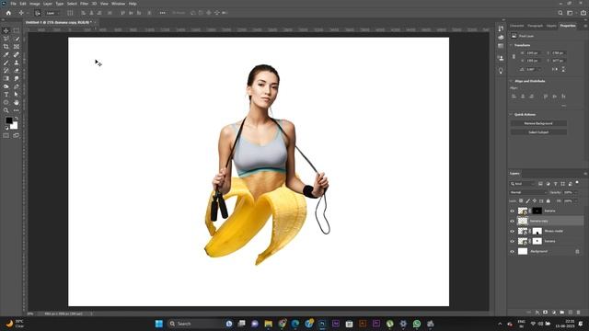The width and height of the screenshot is (589, 331).
Task: Click the Share icon at top right
Action: [x=583, y=13]
